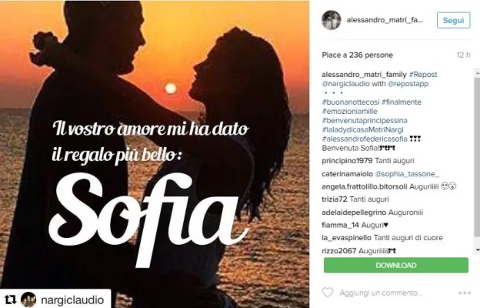This screenshot has width=480, height=308.
Task: Like the post with the heart icon
Action: click(327, 293)
